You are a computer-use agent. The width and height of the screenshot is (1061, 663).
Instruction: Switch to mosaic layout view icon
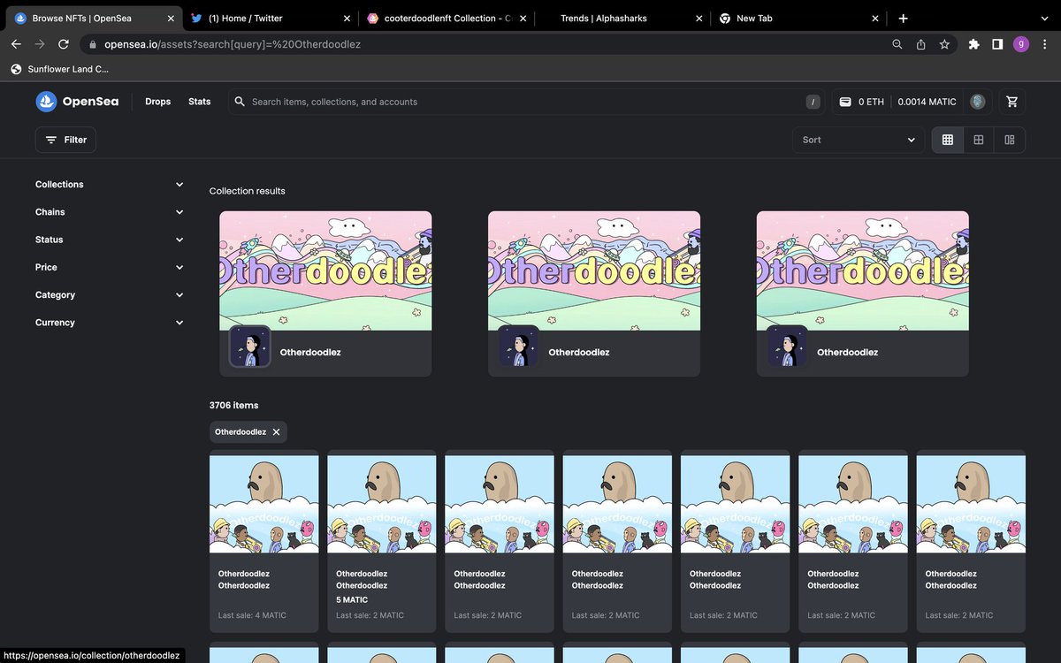pos(1010,140)
